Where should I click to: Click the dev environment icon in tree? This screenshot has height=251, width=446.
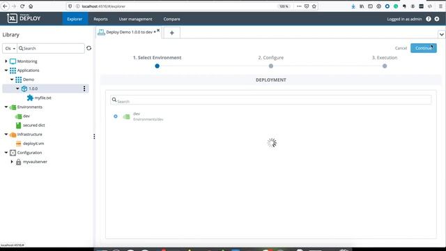[x=19, y=116]
